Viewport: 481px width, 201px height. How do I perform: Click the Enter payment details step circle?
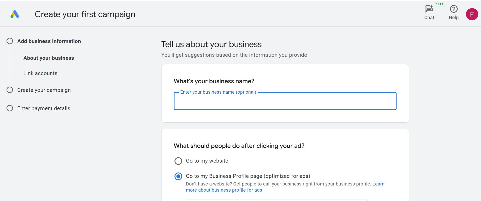click(x=10, y=108)
